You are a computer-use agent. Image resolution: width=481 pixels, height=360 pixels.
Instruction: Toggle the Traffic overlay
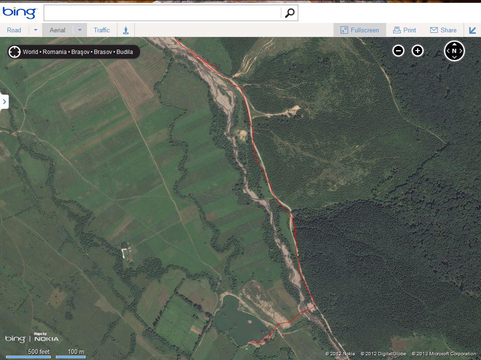[x=101, y=30]
